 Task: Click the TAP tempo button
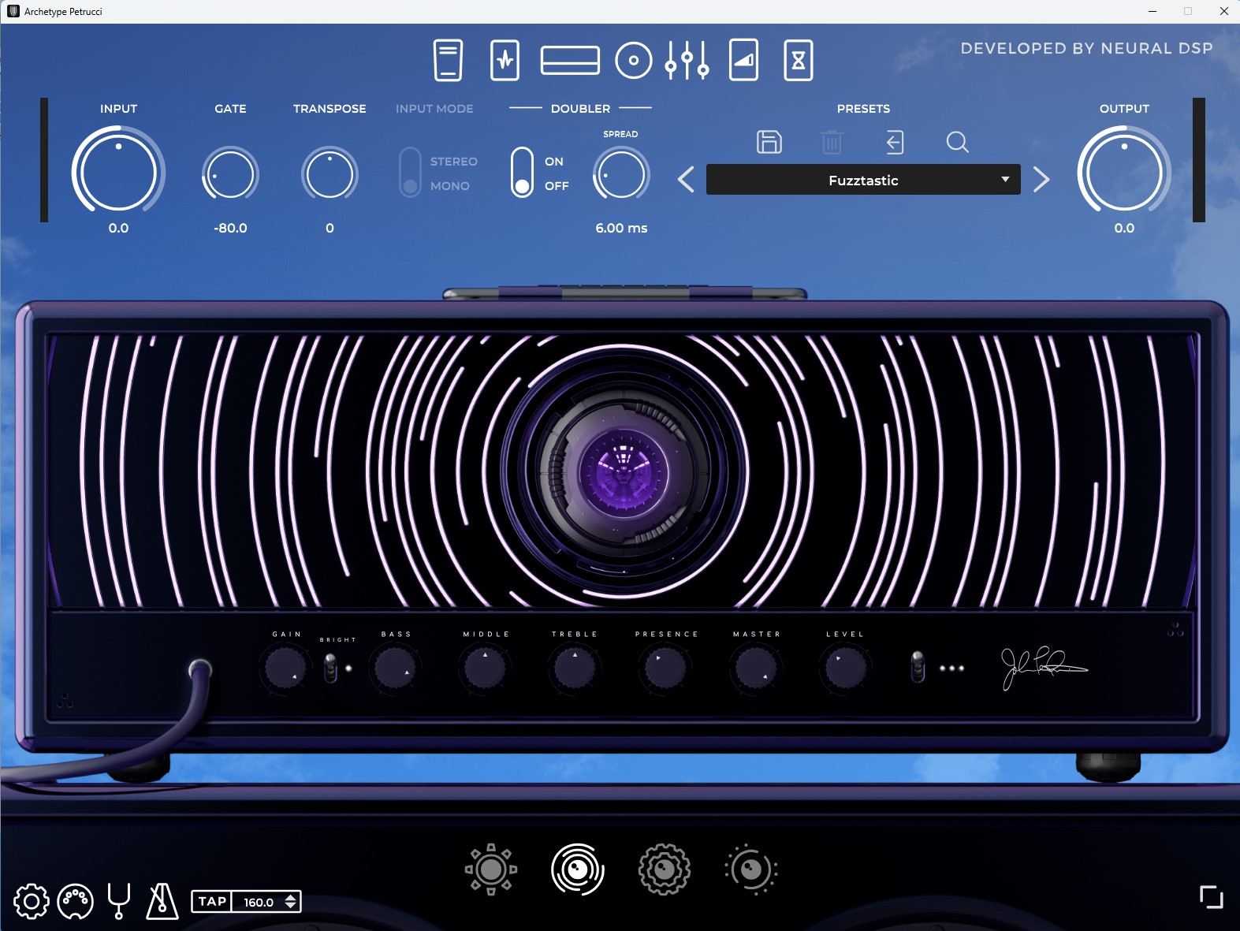(212, 902)
